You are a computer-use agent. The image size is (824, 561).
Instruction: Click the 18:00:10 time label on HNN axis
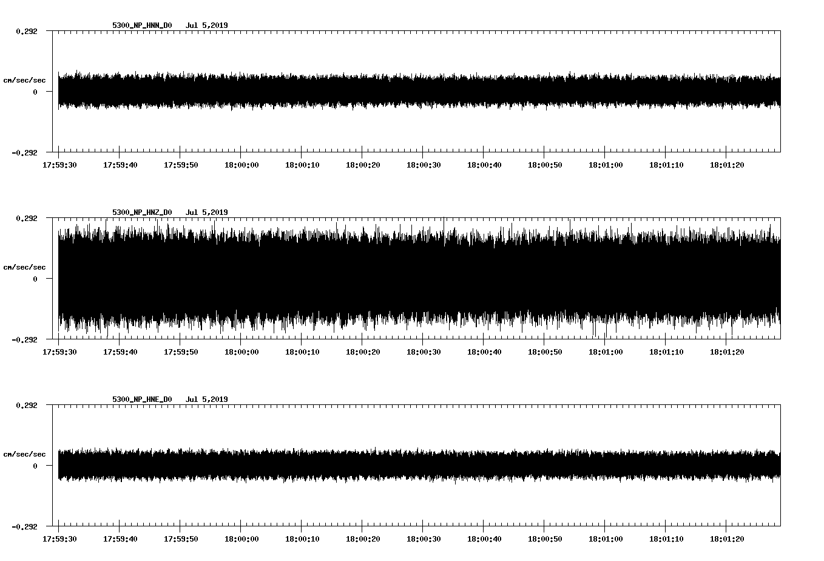point(302,165)
